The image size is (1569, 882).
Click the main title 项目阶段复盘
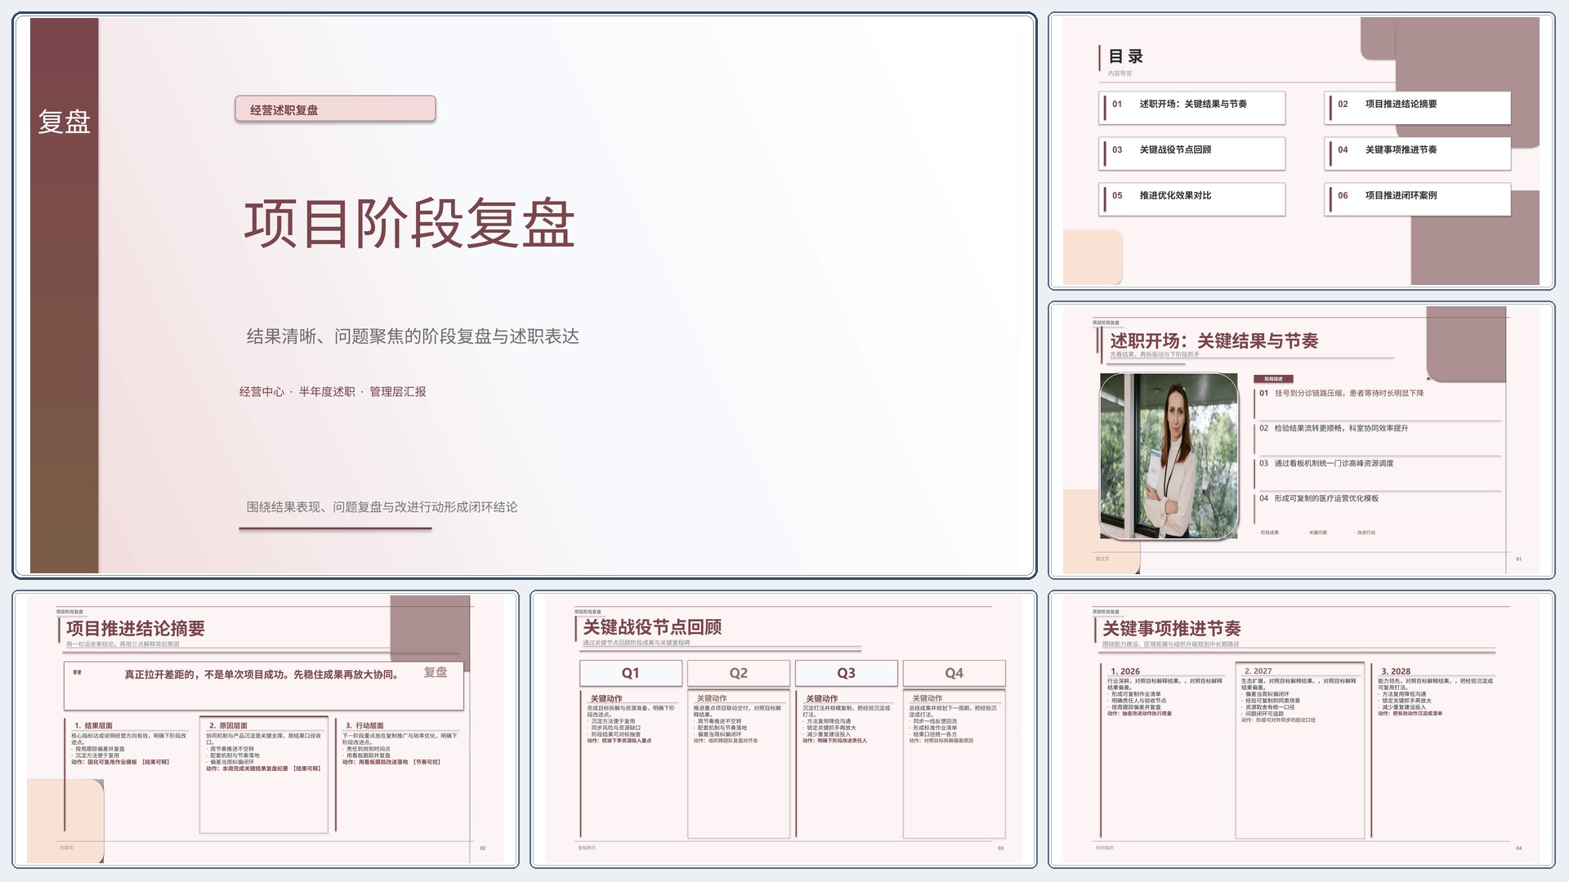point(409,224)
